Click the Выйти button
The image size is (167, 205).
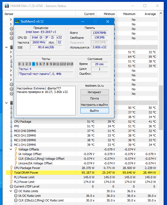[95, 111]
